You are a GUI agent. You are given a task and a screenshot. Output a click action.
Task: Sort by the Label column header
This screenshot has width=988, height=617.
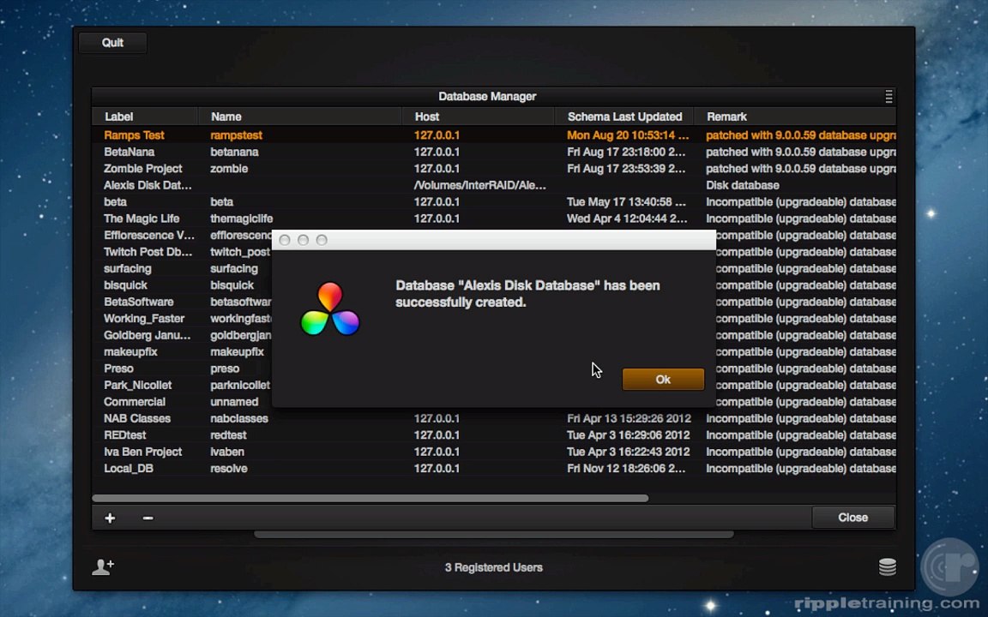click(145, 117)
